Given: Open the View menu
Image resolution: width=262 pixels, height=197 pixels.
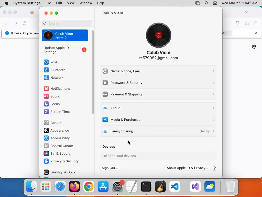Looking at the screenshot, I should [x=71, y=3].
